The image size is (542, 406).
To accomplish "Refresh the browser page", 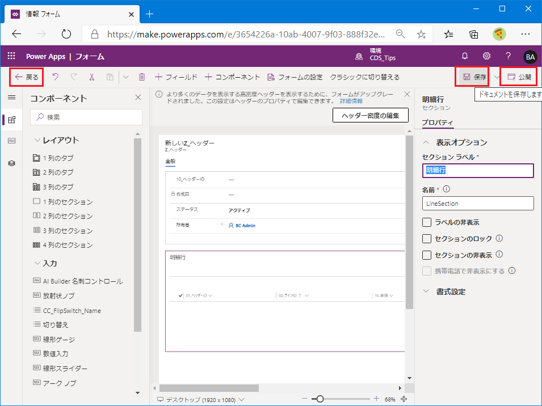I will [x=66, y=34].
